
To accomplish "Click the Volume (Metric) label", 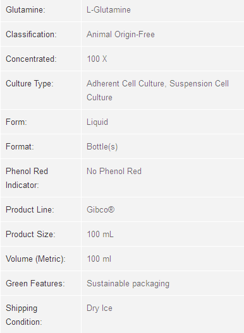I will point(35,259).
